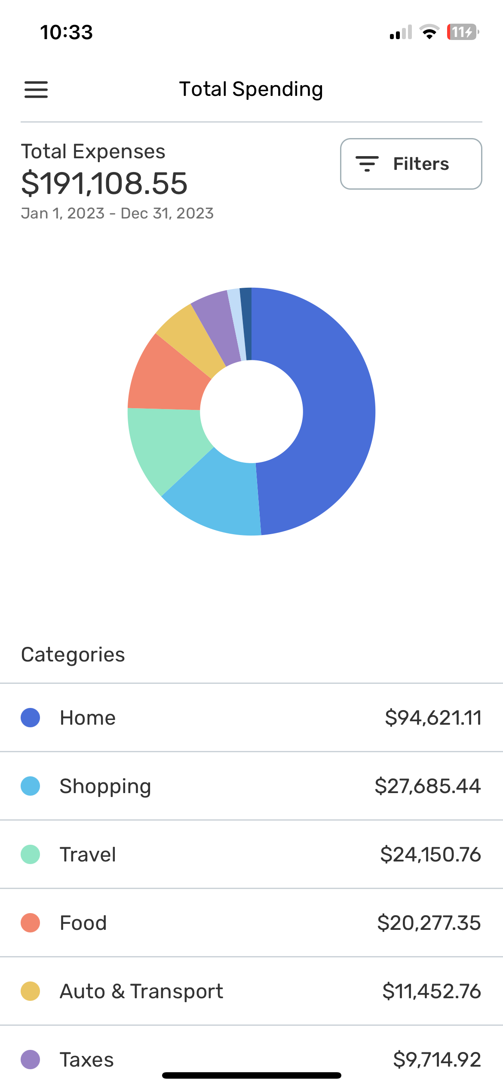Image resolution: width=503 pixels, height=1089 pixels.
Task: Open the Home category row
Action: tap(252, 717)
